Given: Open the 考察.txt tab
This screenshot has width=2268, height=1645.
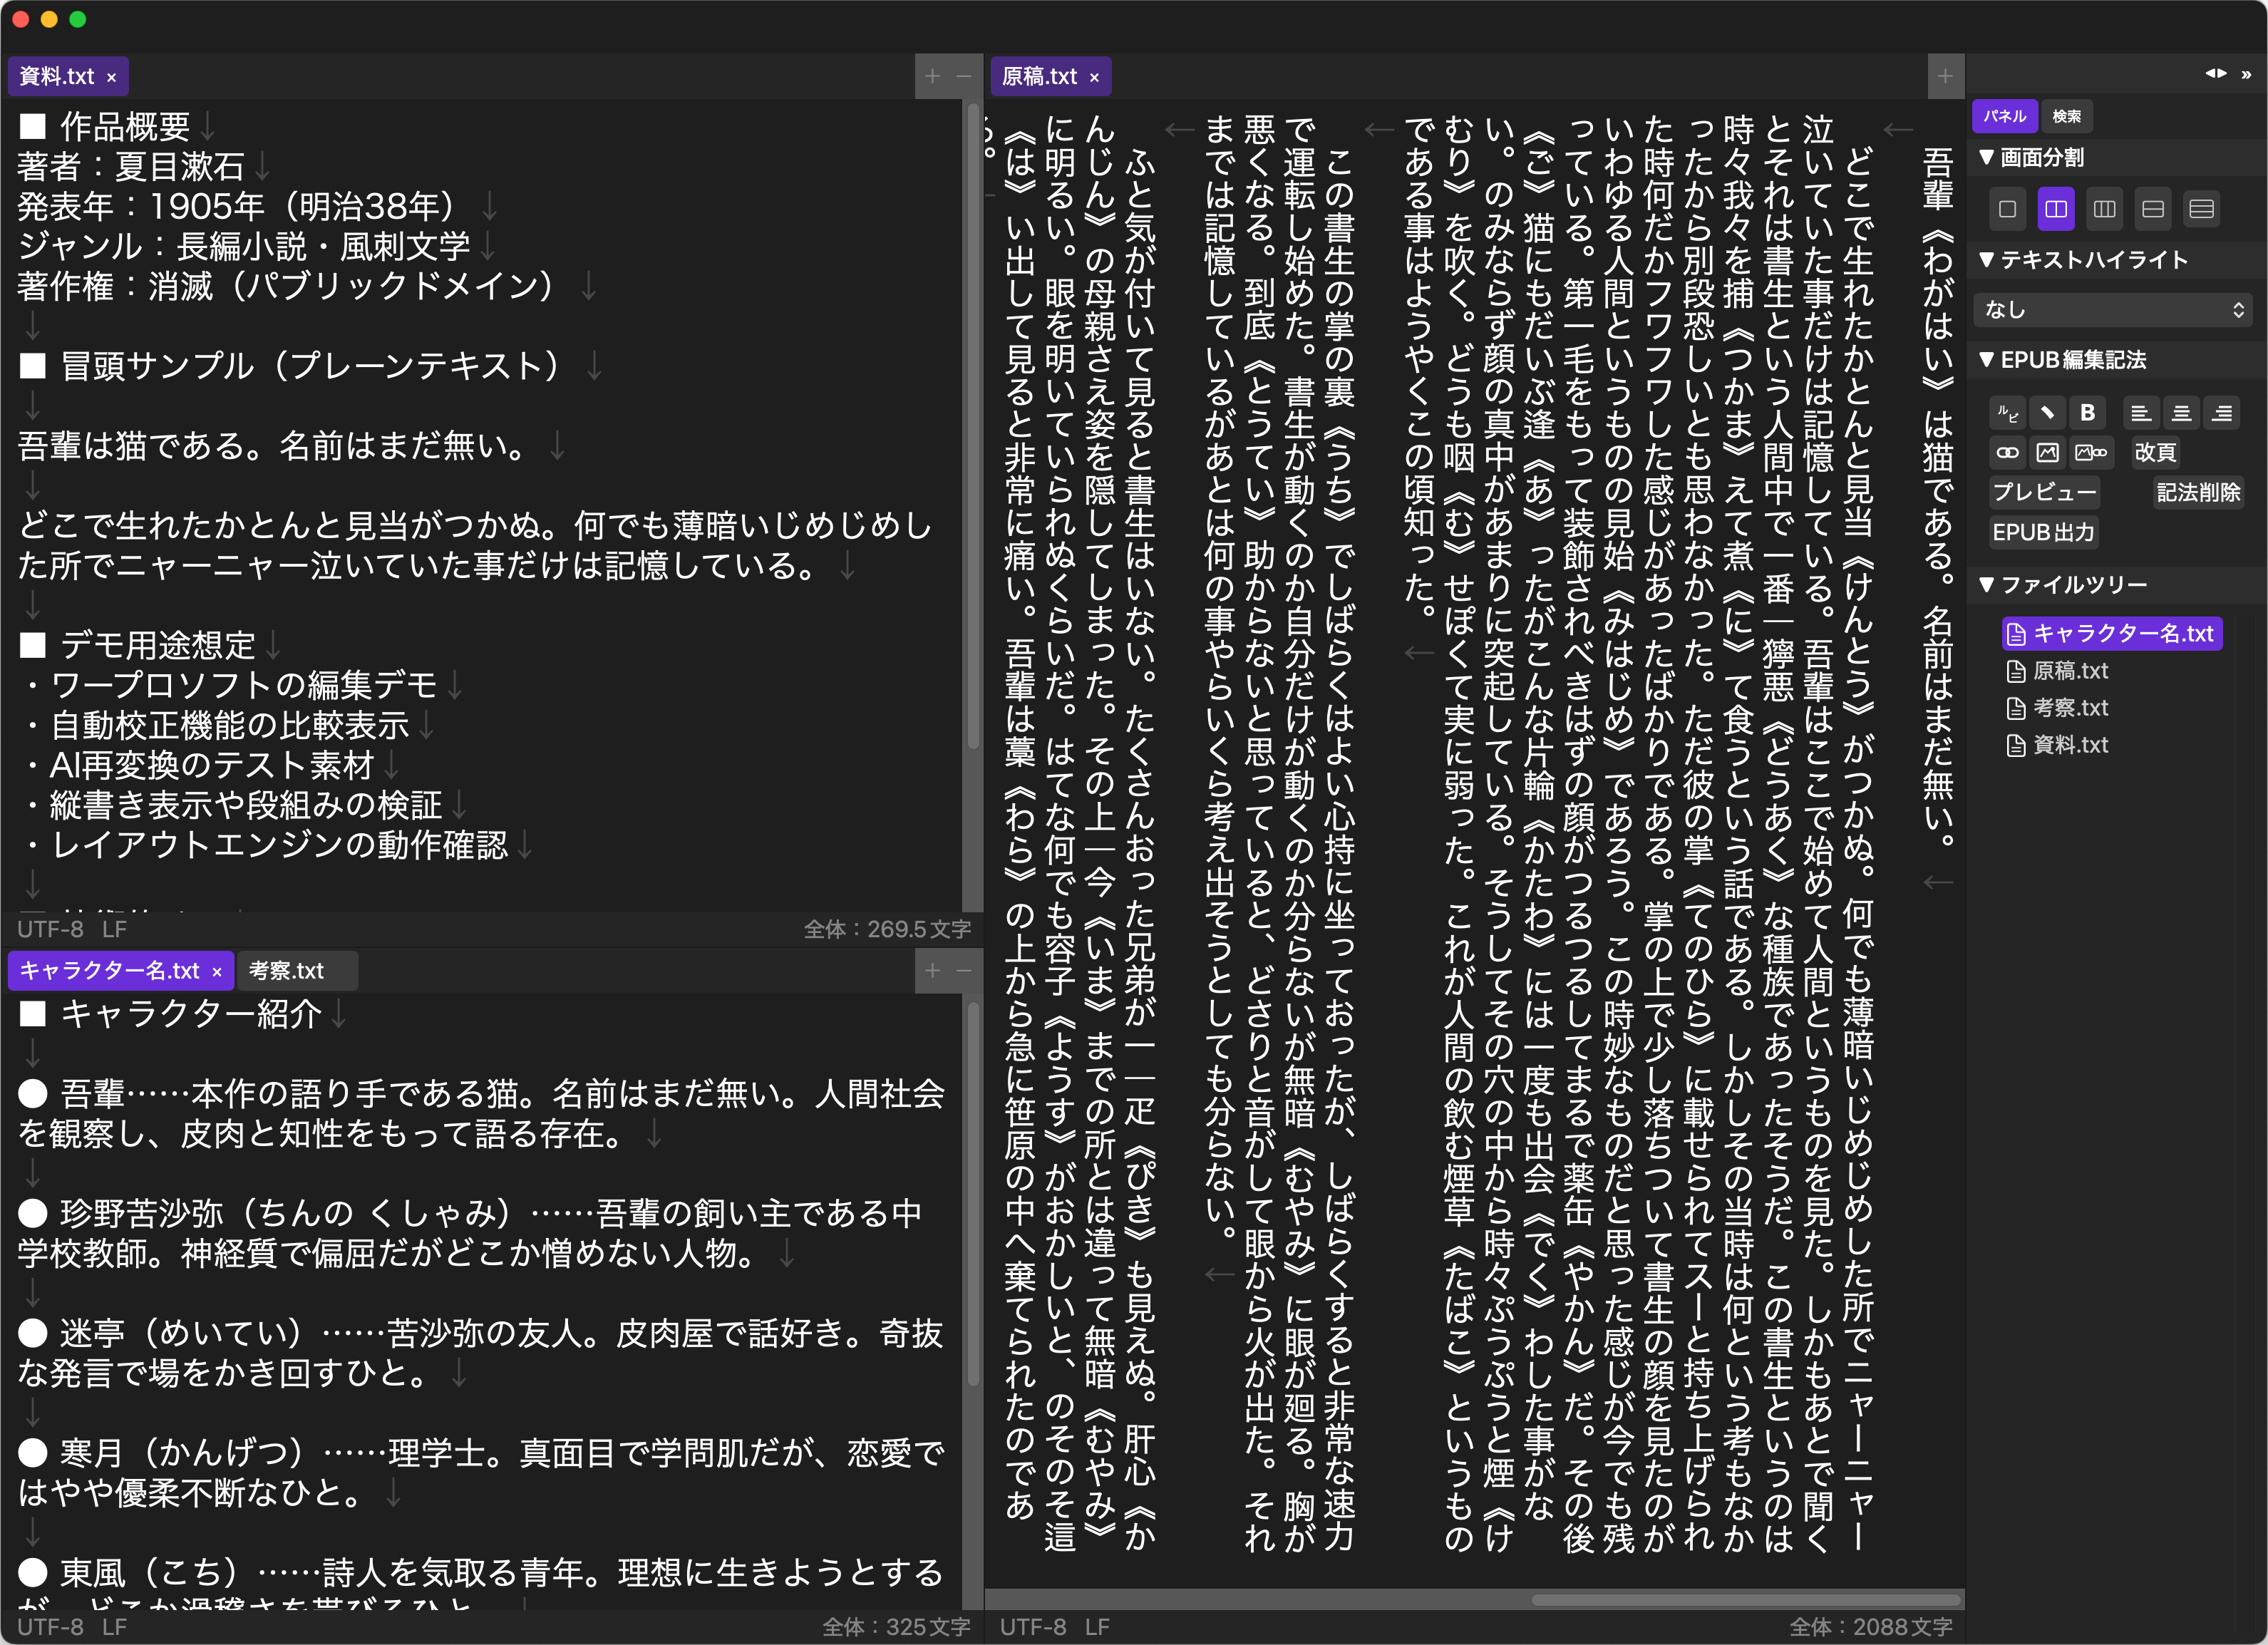Looking at the screenshot, I should (297, 970).
